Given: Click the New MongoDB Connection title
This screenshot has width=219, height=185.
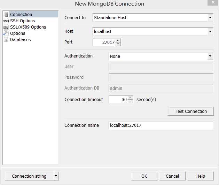Looking at the screenshot, I should tap(109, 3).
